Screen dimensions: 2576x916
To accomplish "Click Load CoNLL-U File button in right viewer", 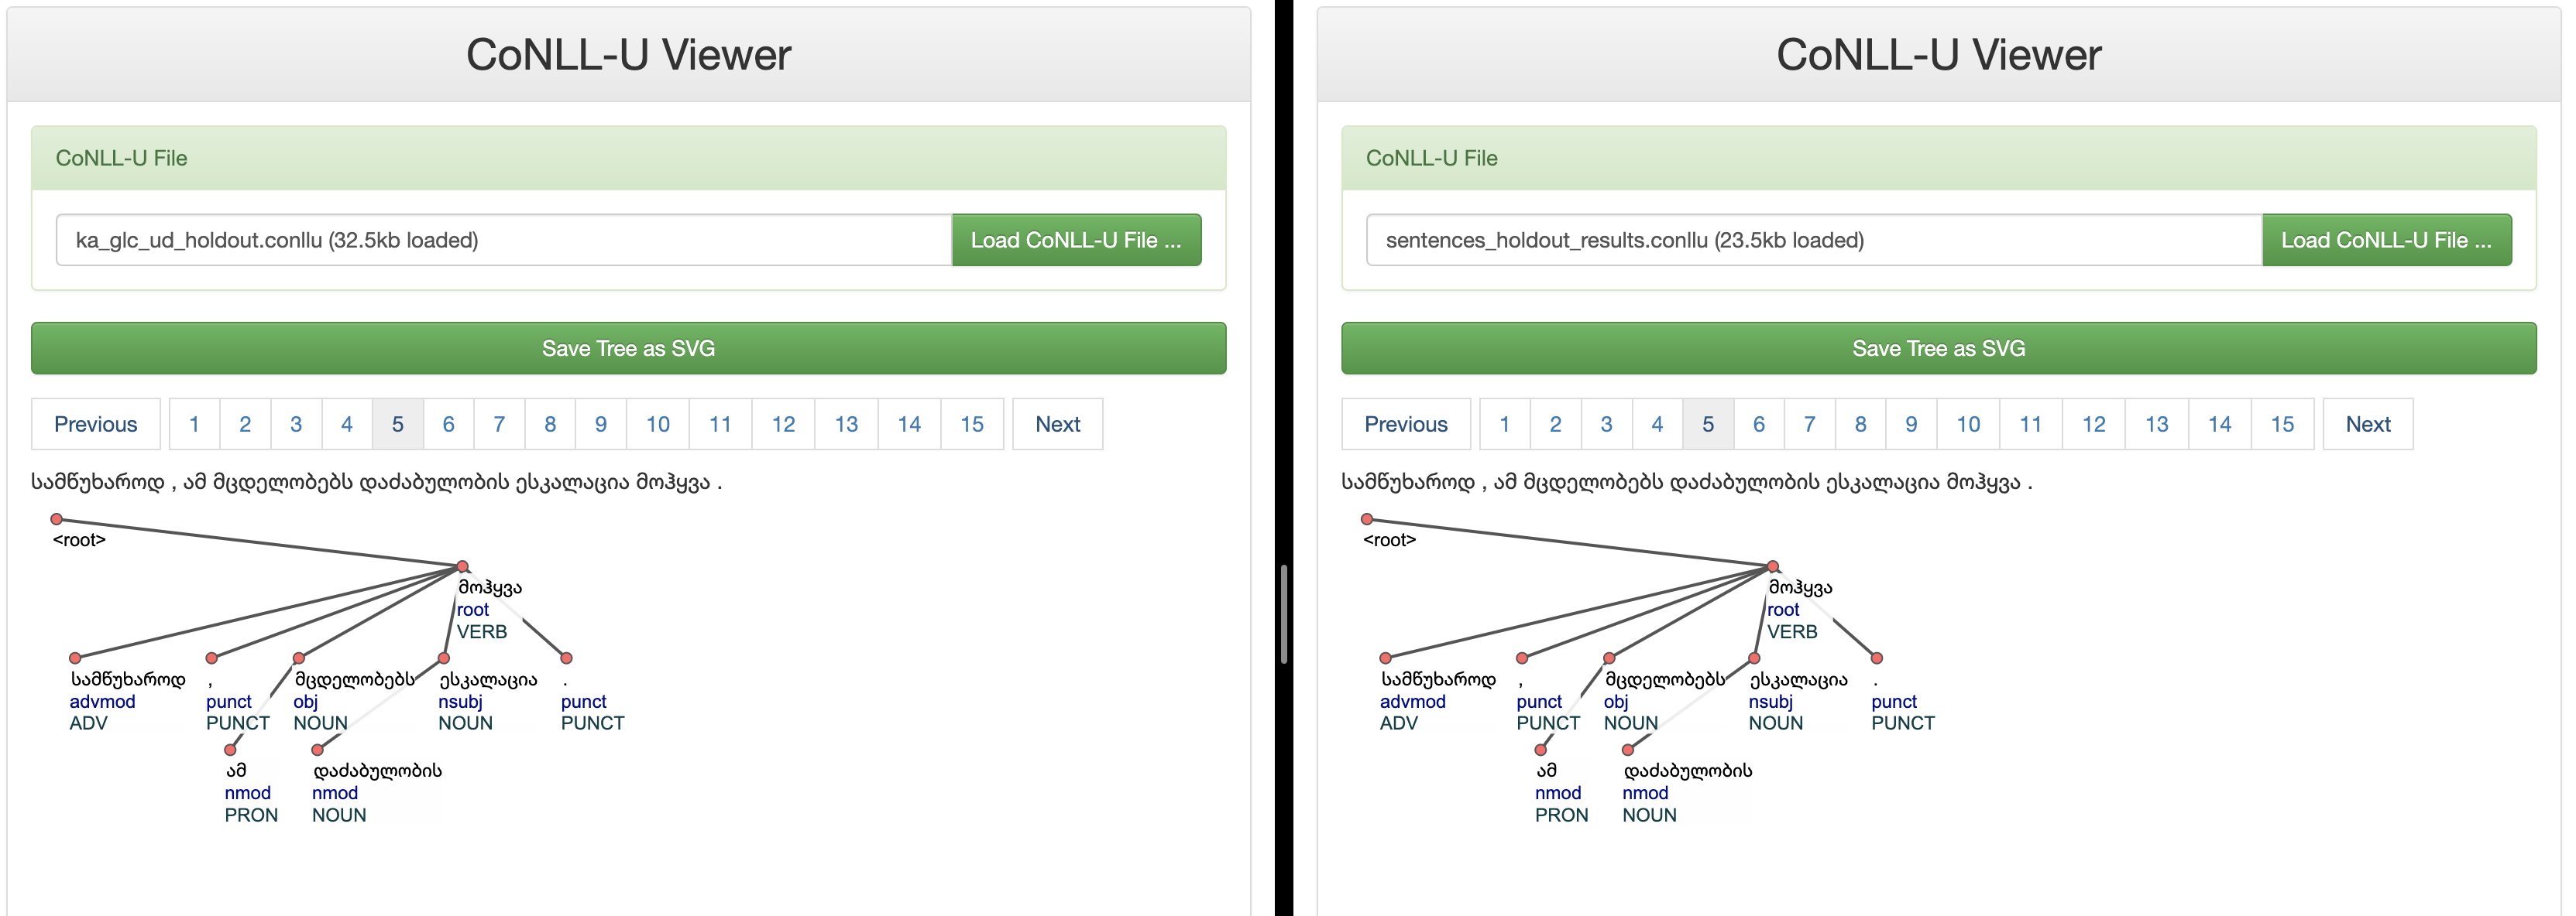I will [2386, 240].
